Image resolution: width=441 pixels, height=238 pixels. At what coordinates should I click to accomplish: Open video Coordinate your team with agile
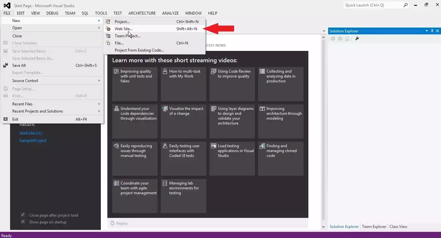[x=135, y=196]
